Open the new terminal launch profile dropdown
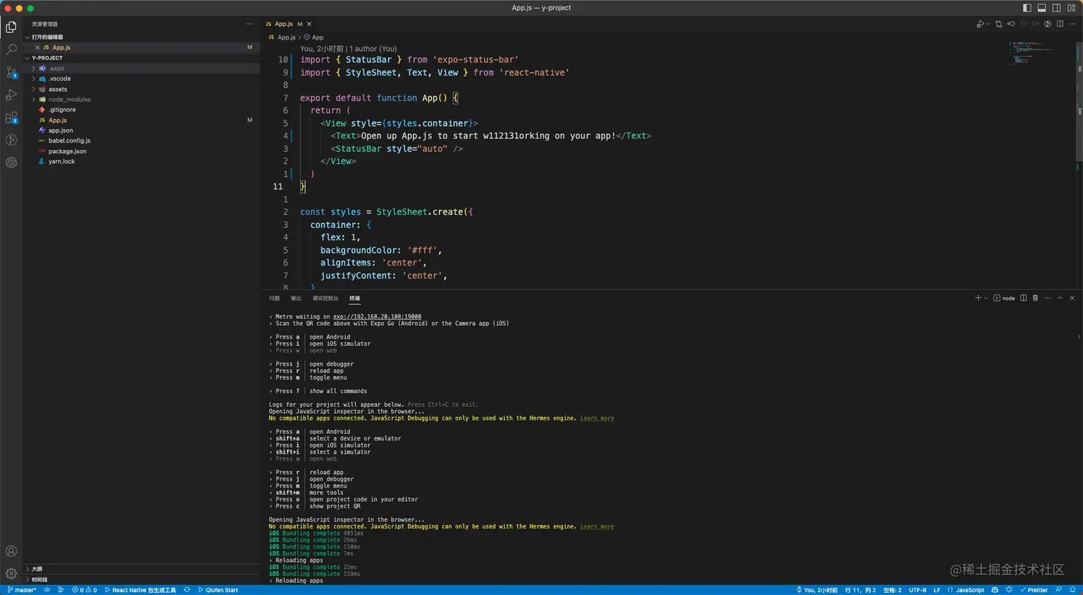The height and width of the screenshot is (595, 1083). (x=986, y=298)
